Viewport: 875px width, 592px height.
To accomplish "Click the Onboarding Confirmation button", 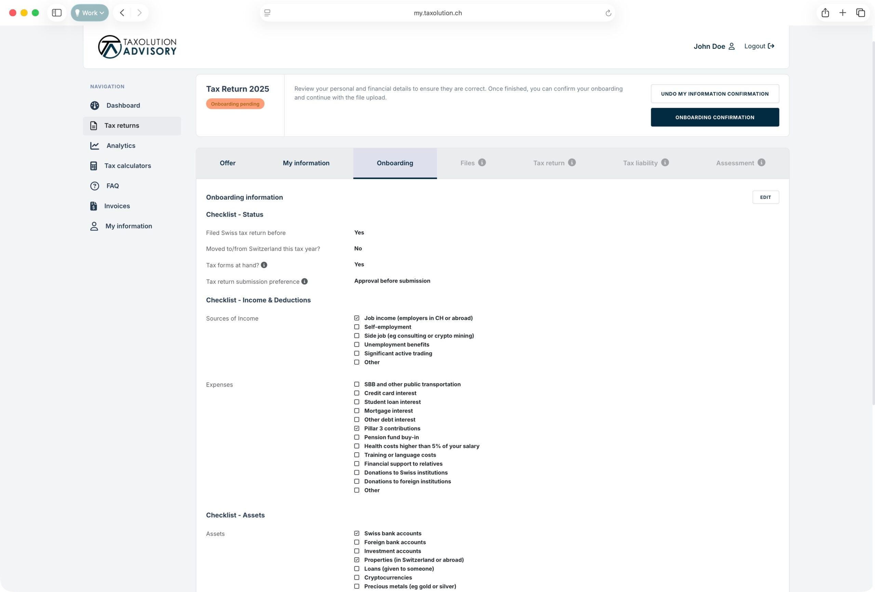I will pos(714,118).
